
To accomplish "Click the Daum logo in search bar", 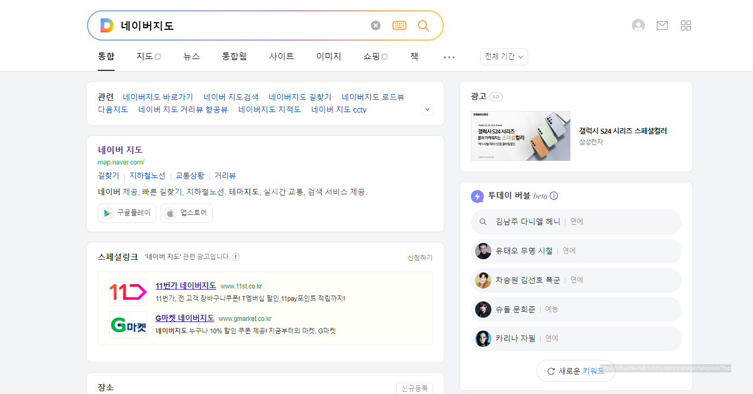I will point(106,25).
